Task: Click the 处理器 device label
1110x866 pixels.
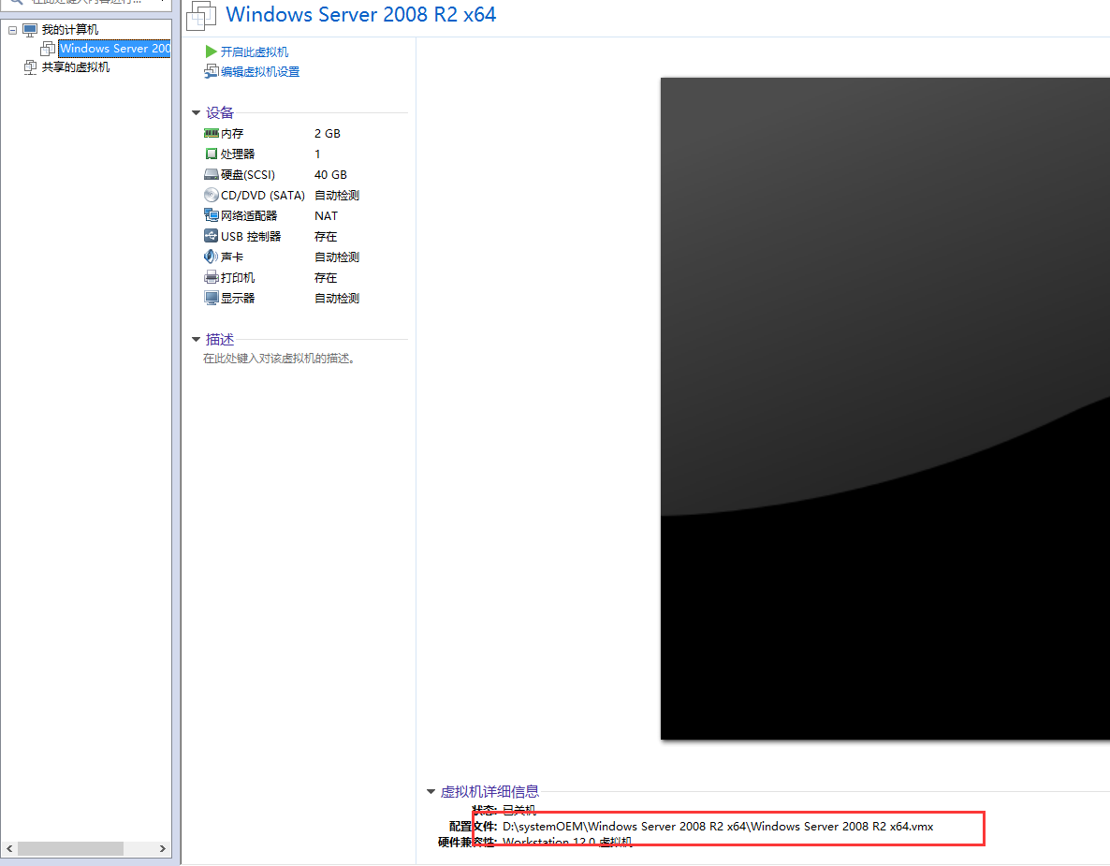Action: click(238, 154)
